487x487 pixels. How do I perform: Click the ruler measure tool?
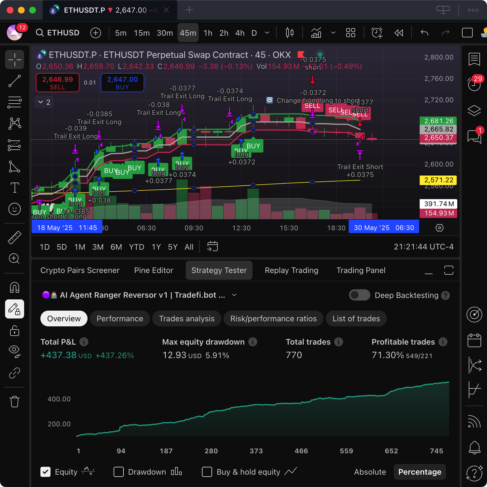click(x=15, y=237)
